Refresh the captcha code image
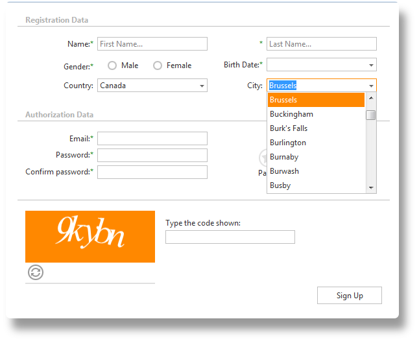 tap(36, 272)
